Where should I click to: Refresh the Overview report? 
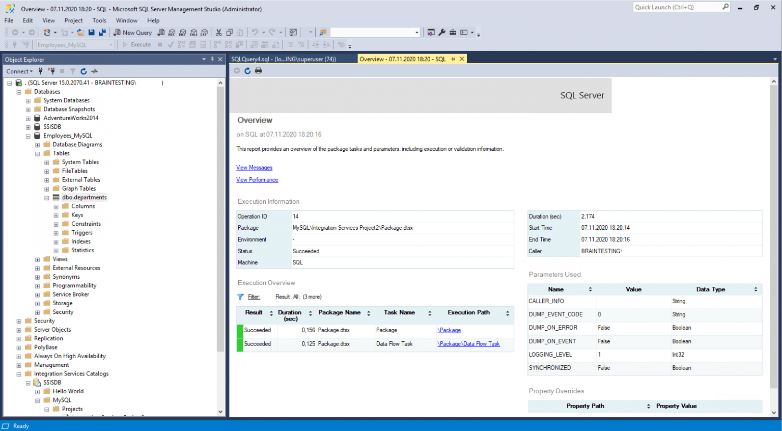(x=247, y=71)
